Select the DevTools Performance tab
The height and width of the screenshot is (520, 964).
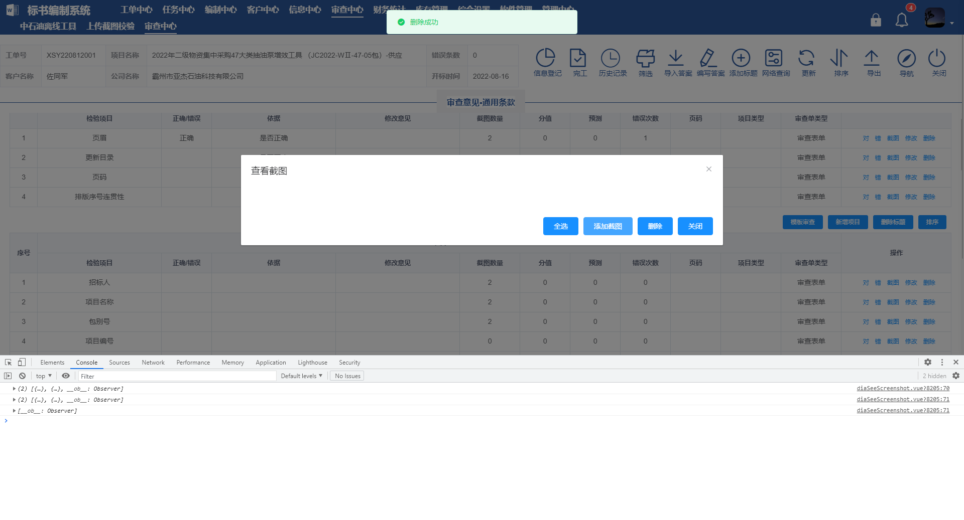[193, 363]
